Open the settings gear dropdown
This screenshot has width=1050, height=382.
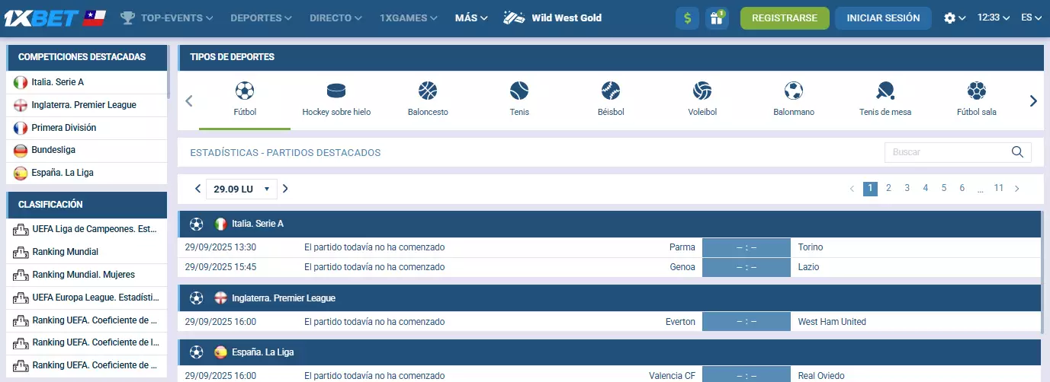tap(955, 18)
